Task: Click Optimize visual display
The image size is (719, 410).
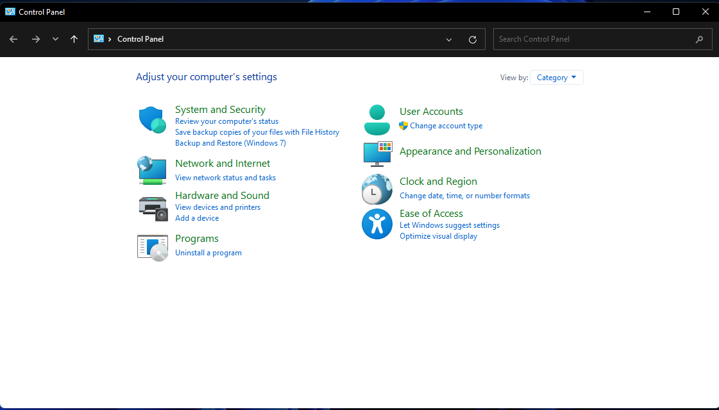Action: tap(438, 236)
